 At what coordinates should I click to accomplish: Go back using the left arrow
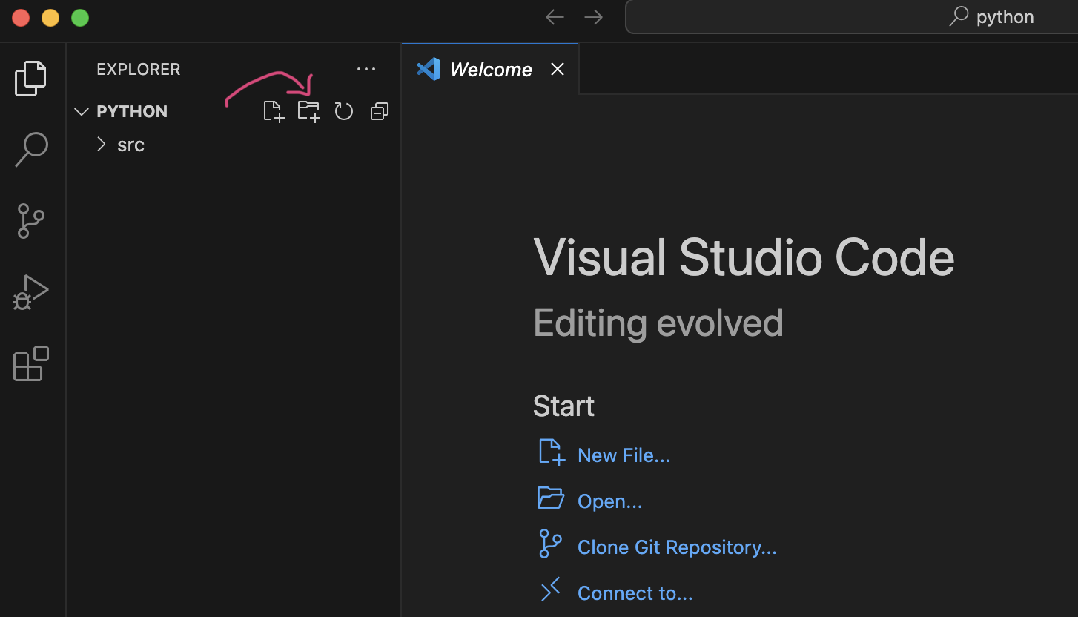[x=555, y=17]
